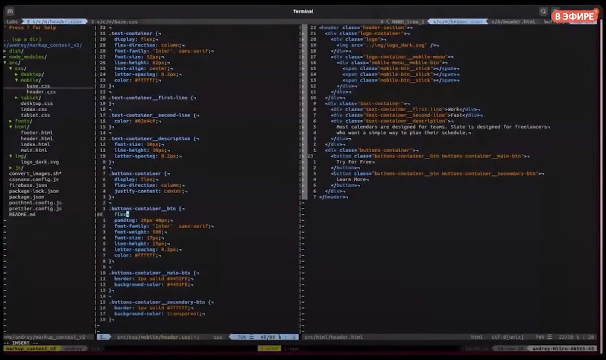606x360 pixels.
Task: Open footer.html in the tree
Action: [37, 132]
